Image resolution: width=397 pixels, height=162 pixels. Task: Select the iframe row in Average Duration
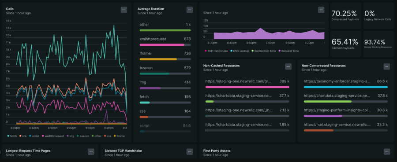click(x=165, y=56)
